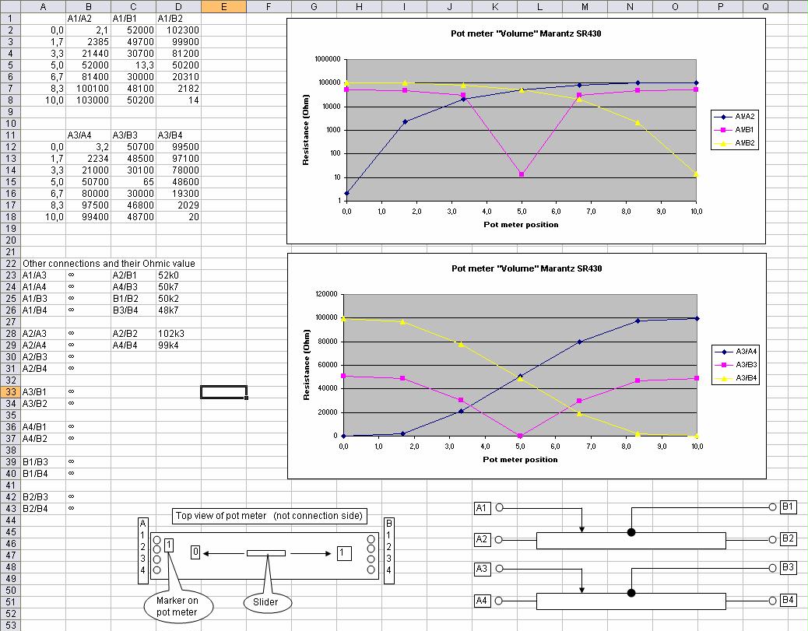Click cell with value 19300
808x631 pixels.
pos(178,194)
